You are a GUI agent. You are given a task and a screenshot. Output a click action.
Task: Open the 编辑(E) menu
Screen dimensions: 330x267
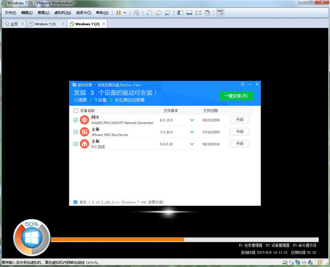pyautogui.click(x=27, y=13)
